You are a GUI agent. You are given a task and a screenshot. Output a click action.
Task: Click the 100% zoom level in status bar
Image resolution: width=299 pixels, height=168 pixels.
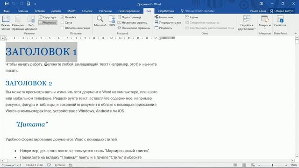point(294,165)
